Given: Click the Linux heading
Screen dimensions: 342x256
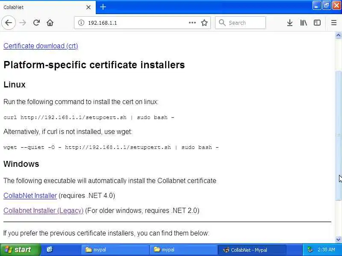Looking at the screenshot, I should pyautogui.click(x=15, y=84).
